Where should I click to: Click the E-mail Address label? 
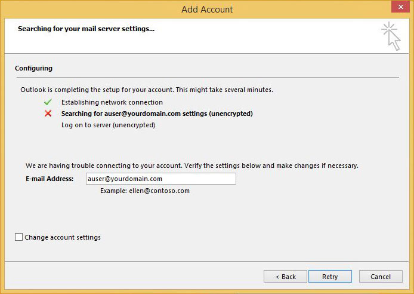pos(50,179)
